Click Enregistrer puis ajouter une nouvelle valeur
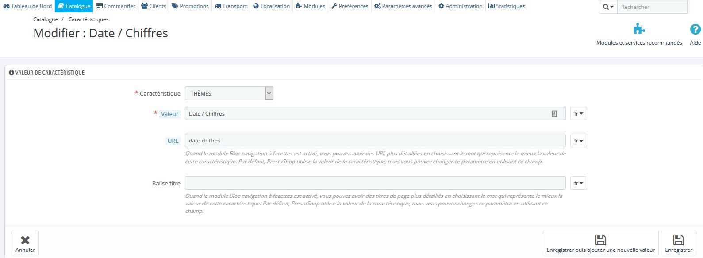 600,243
